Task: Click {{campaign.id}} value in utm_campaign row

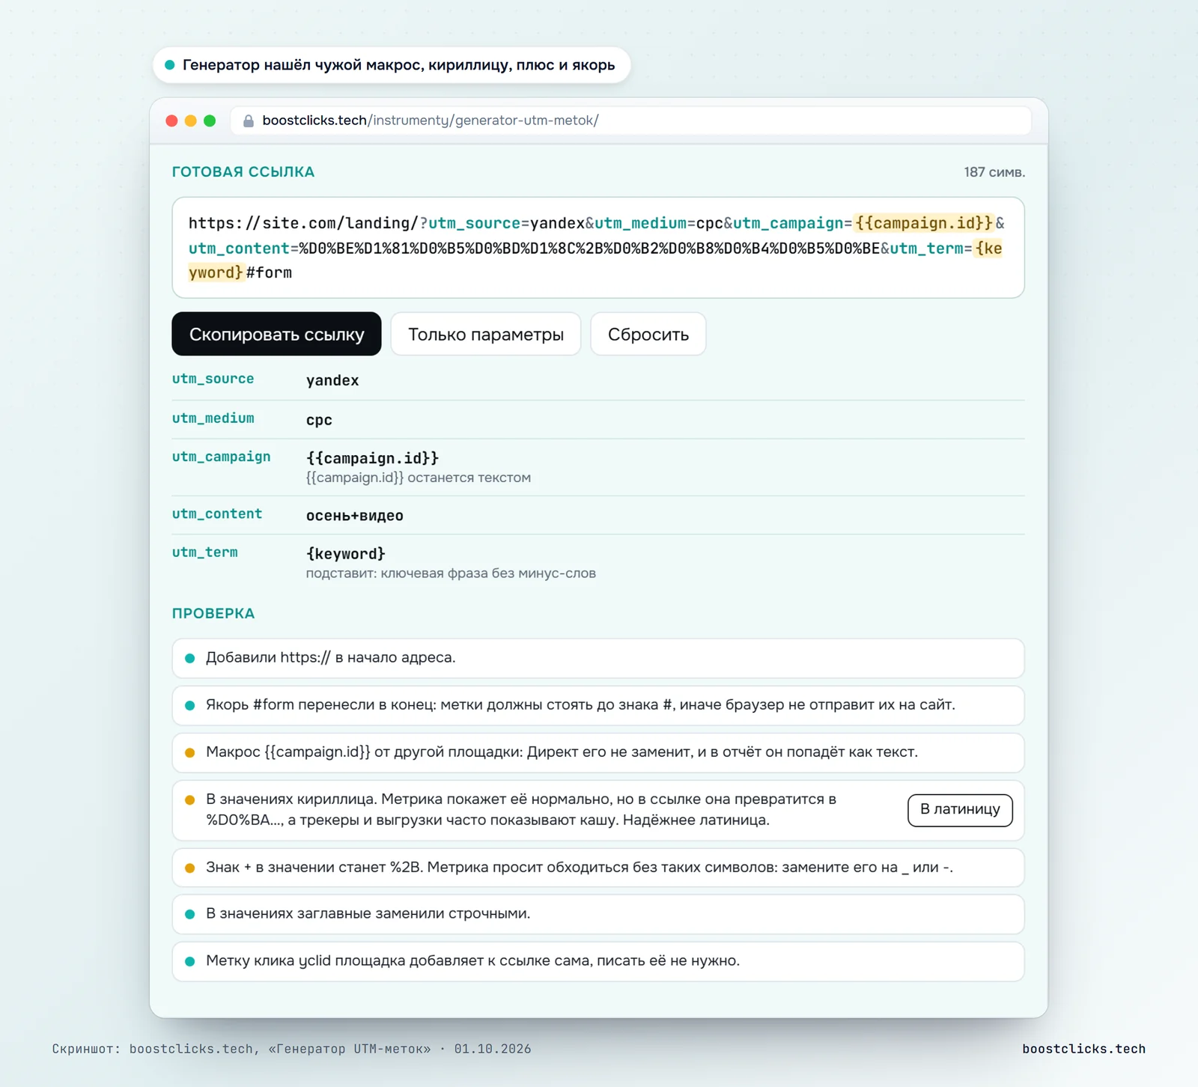Action: tap(372, 457)
